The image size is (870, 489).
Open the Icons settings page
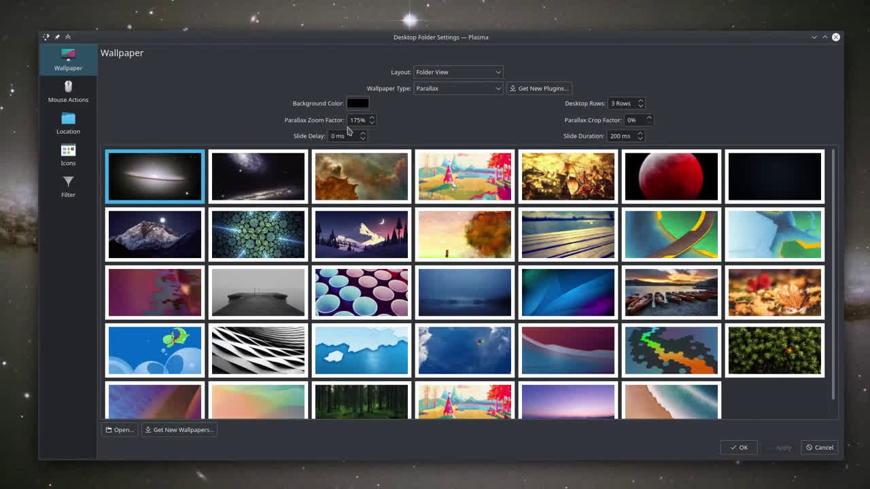[x=68, y=155]
